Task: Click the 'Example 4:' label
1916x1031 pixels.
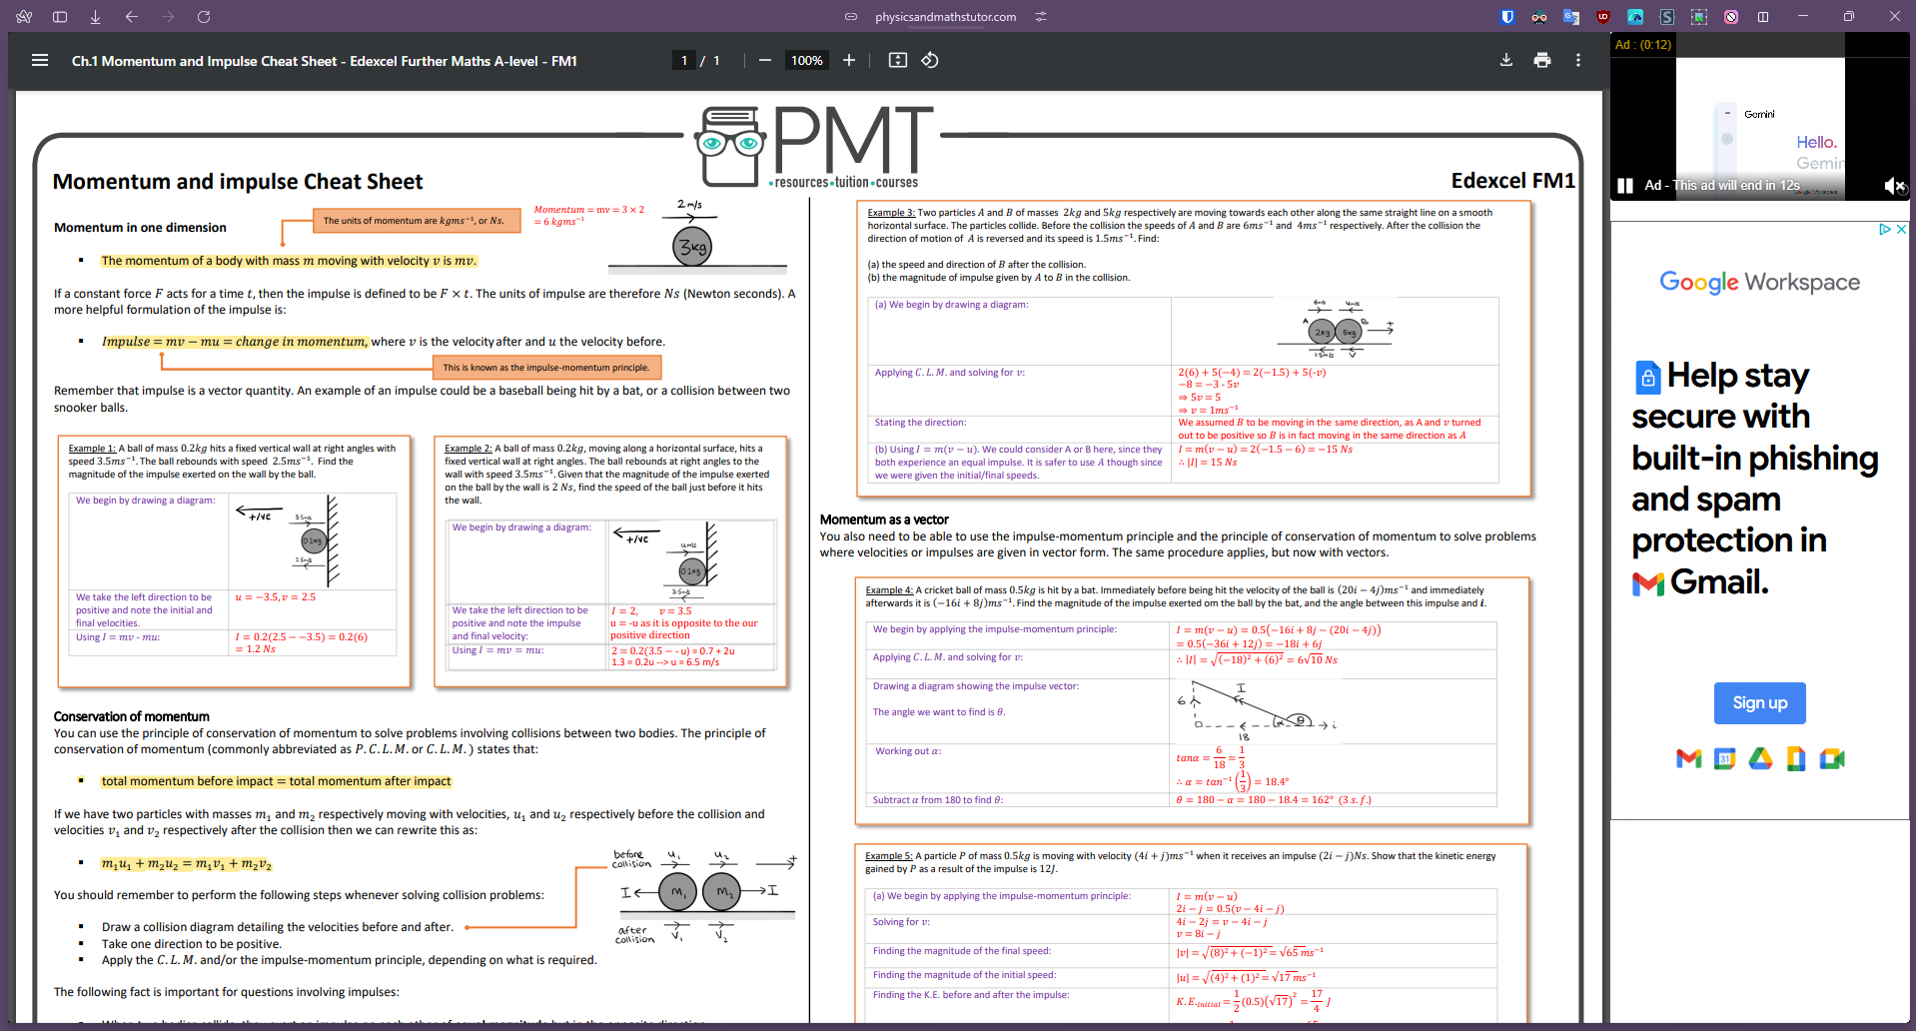Action: point(889,590)
